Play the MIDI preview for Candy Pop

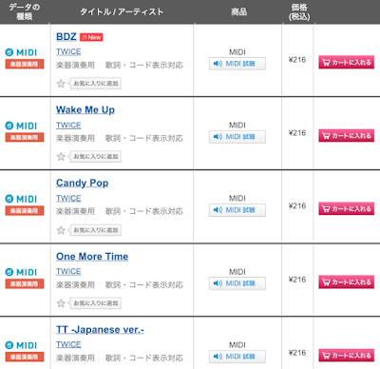click(237, 210)
